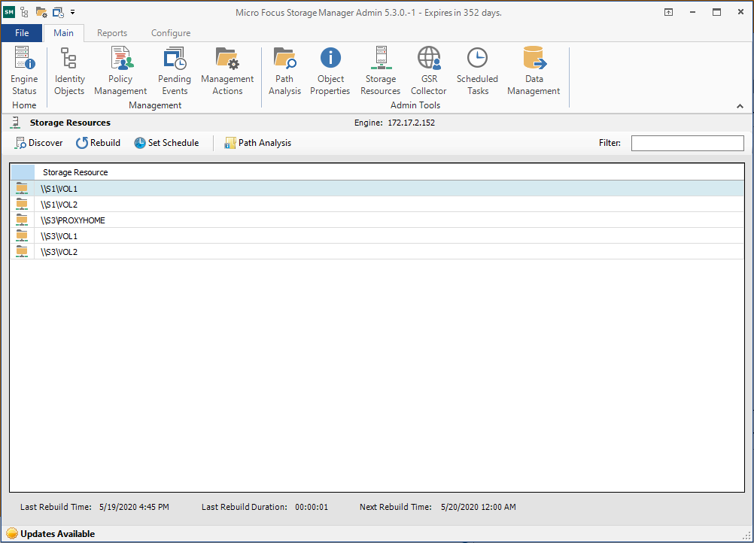
Task: Click the Next Rebuild Time value
Action: tap(479, 507)
